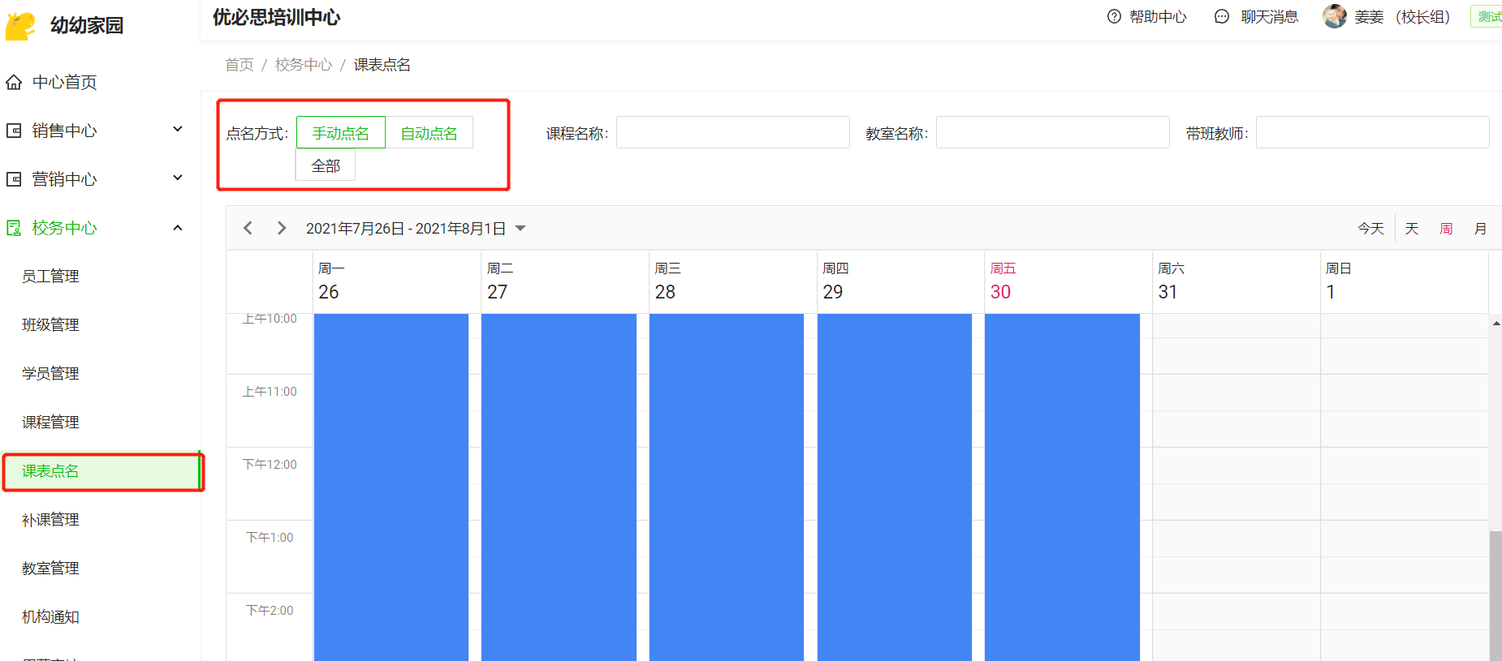Go to next week with right arrow
This screenshot has height=661, width=1502.
point(282,228)
